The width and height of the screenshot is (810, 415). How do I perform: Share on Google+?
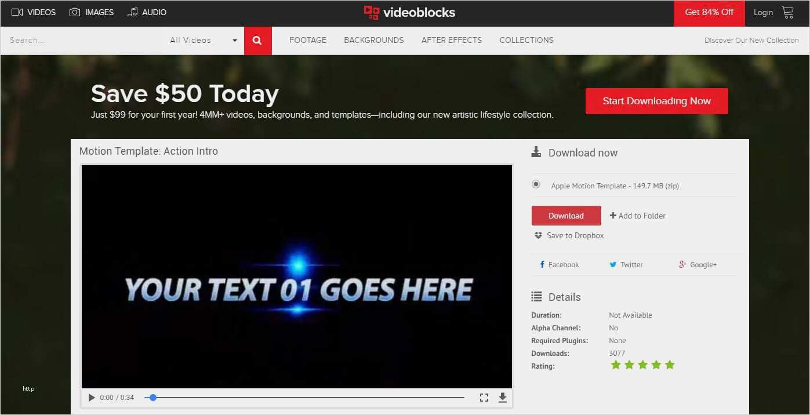coord(698,265)
